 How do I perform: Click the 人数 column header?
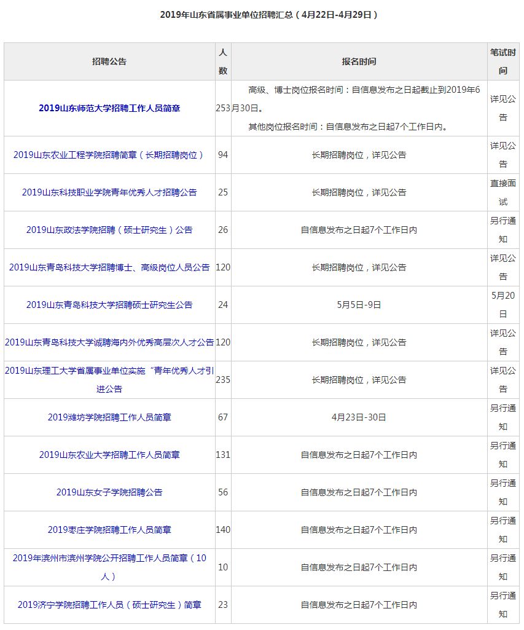(x=223, y=61)
